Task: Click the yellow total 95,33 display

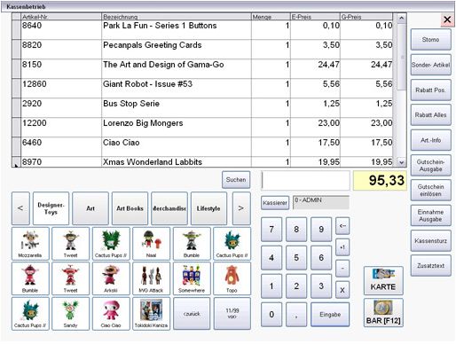Action: (x=380, y=180)
